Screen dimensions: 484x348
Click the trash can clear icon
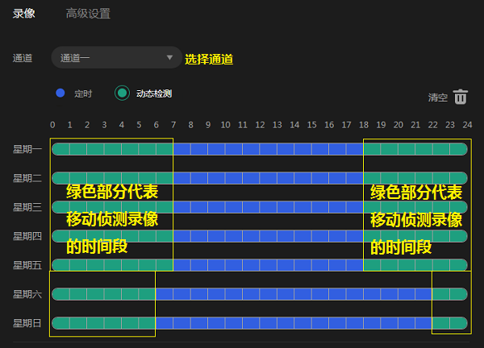pos(460,97)
